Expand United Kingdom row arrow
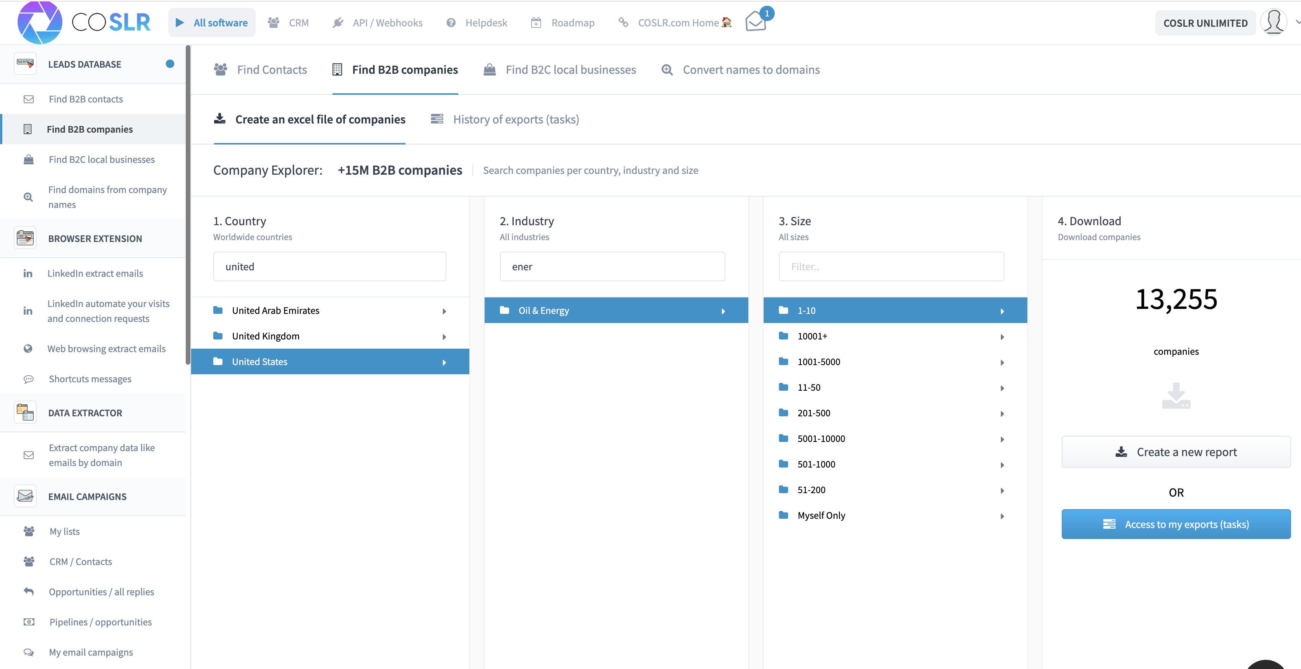 click(444, 337)
